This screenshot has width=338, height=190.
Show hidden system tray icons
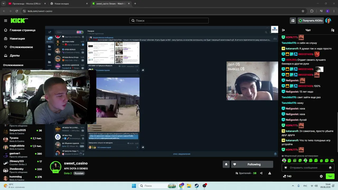pos(293,186)
